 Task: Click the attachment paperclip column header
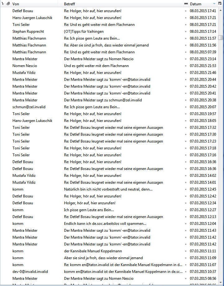(x=8, y=4)
